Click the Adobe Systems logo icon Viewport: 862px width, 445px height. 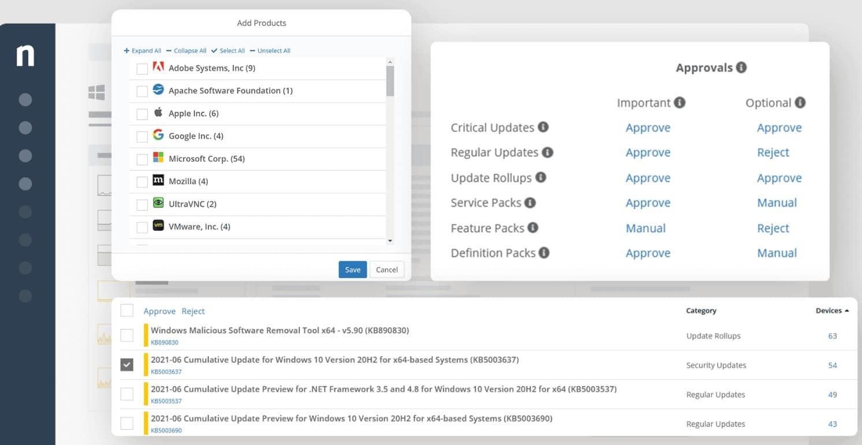[x=158, y=67]
